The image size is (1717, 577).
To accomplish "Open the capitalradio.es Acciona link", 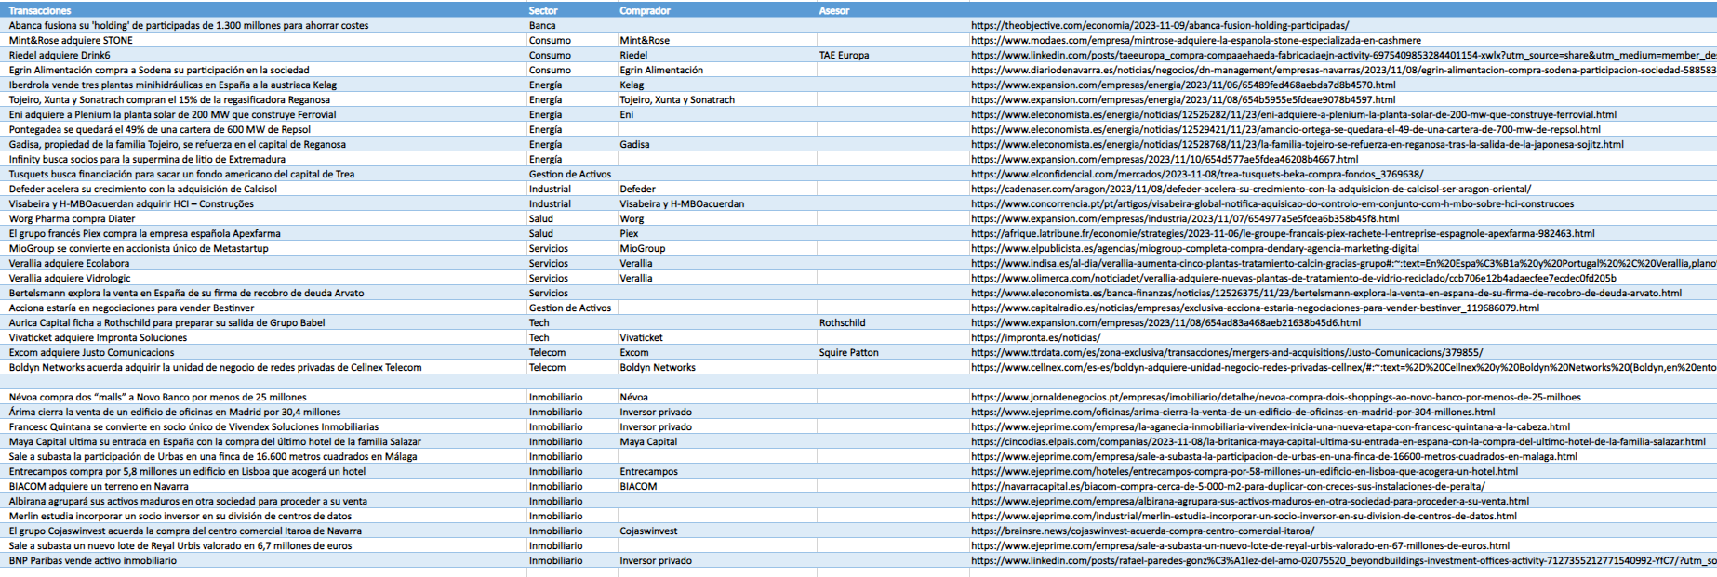I will click(1255, 308).
